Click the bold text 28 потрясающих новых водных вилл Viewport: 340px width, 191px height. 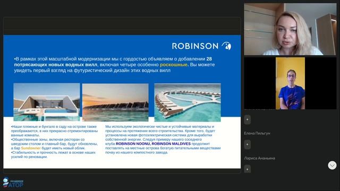[113, 62]
